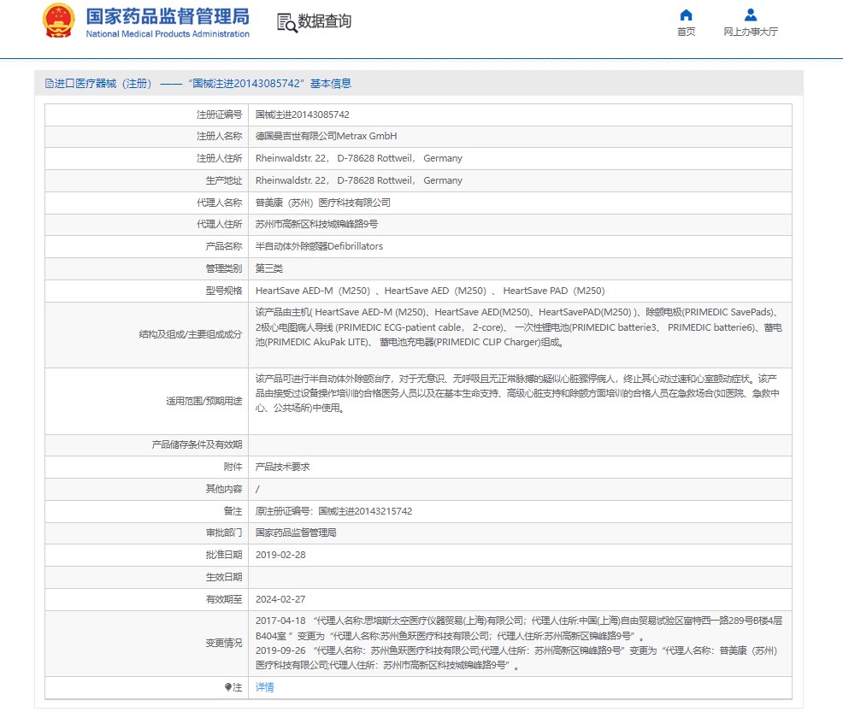Click the 产品储存条件及有效期 row label
This screenshot has width=843, height=712.
point(197,444)
